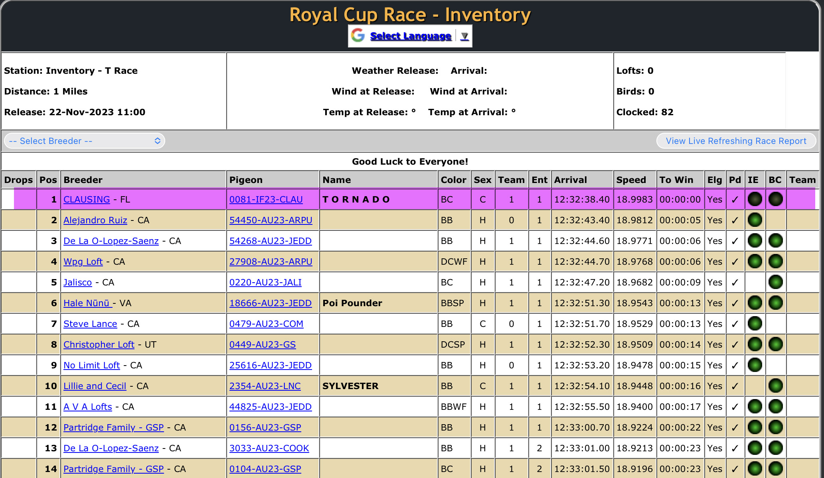Click the IE green dot for Steve Lance
Screen dimensions: 824x478
755,323
